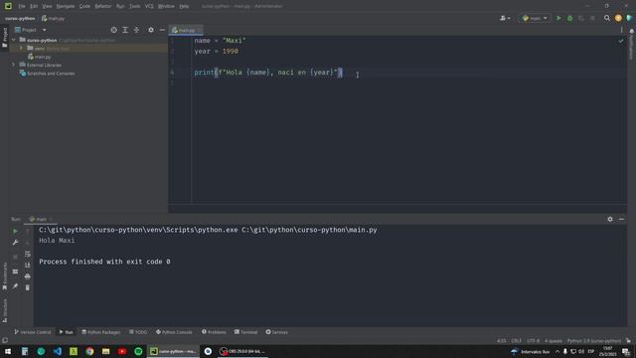The height and width of the screenshot is (358, 636).
Task: Toggle the Notifications side tool window
Action: [632, 44]
